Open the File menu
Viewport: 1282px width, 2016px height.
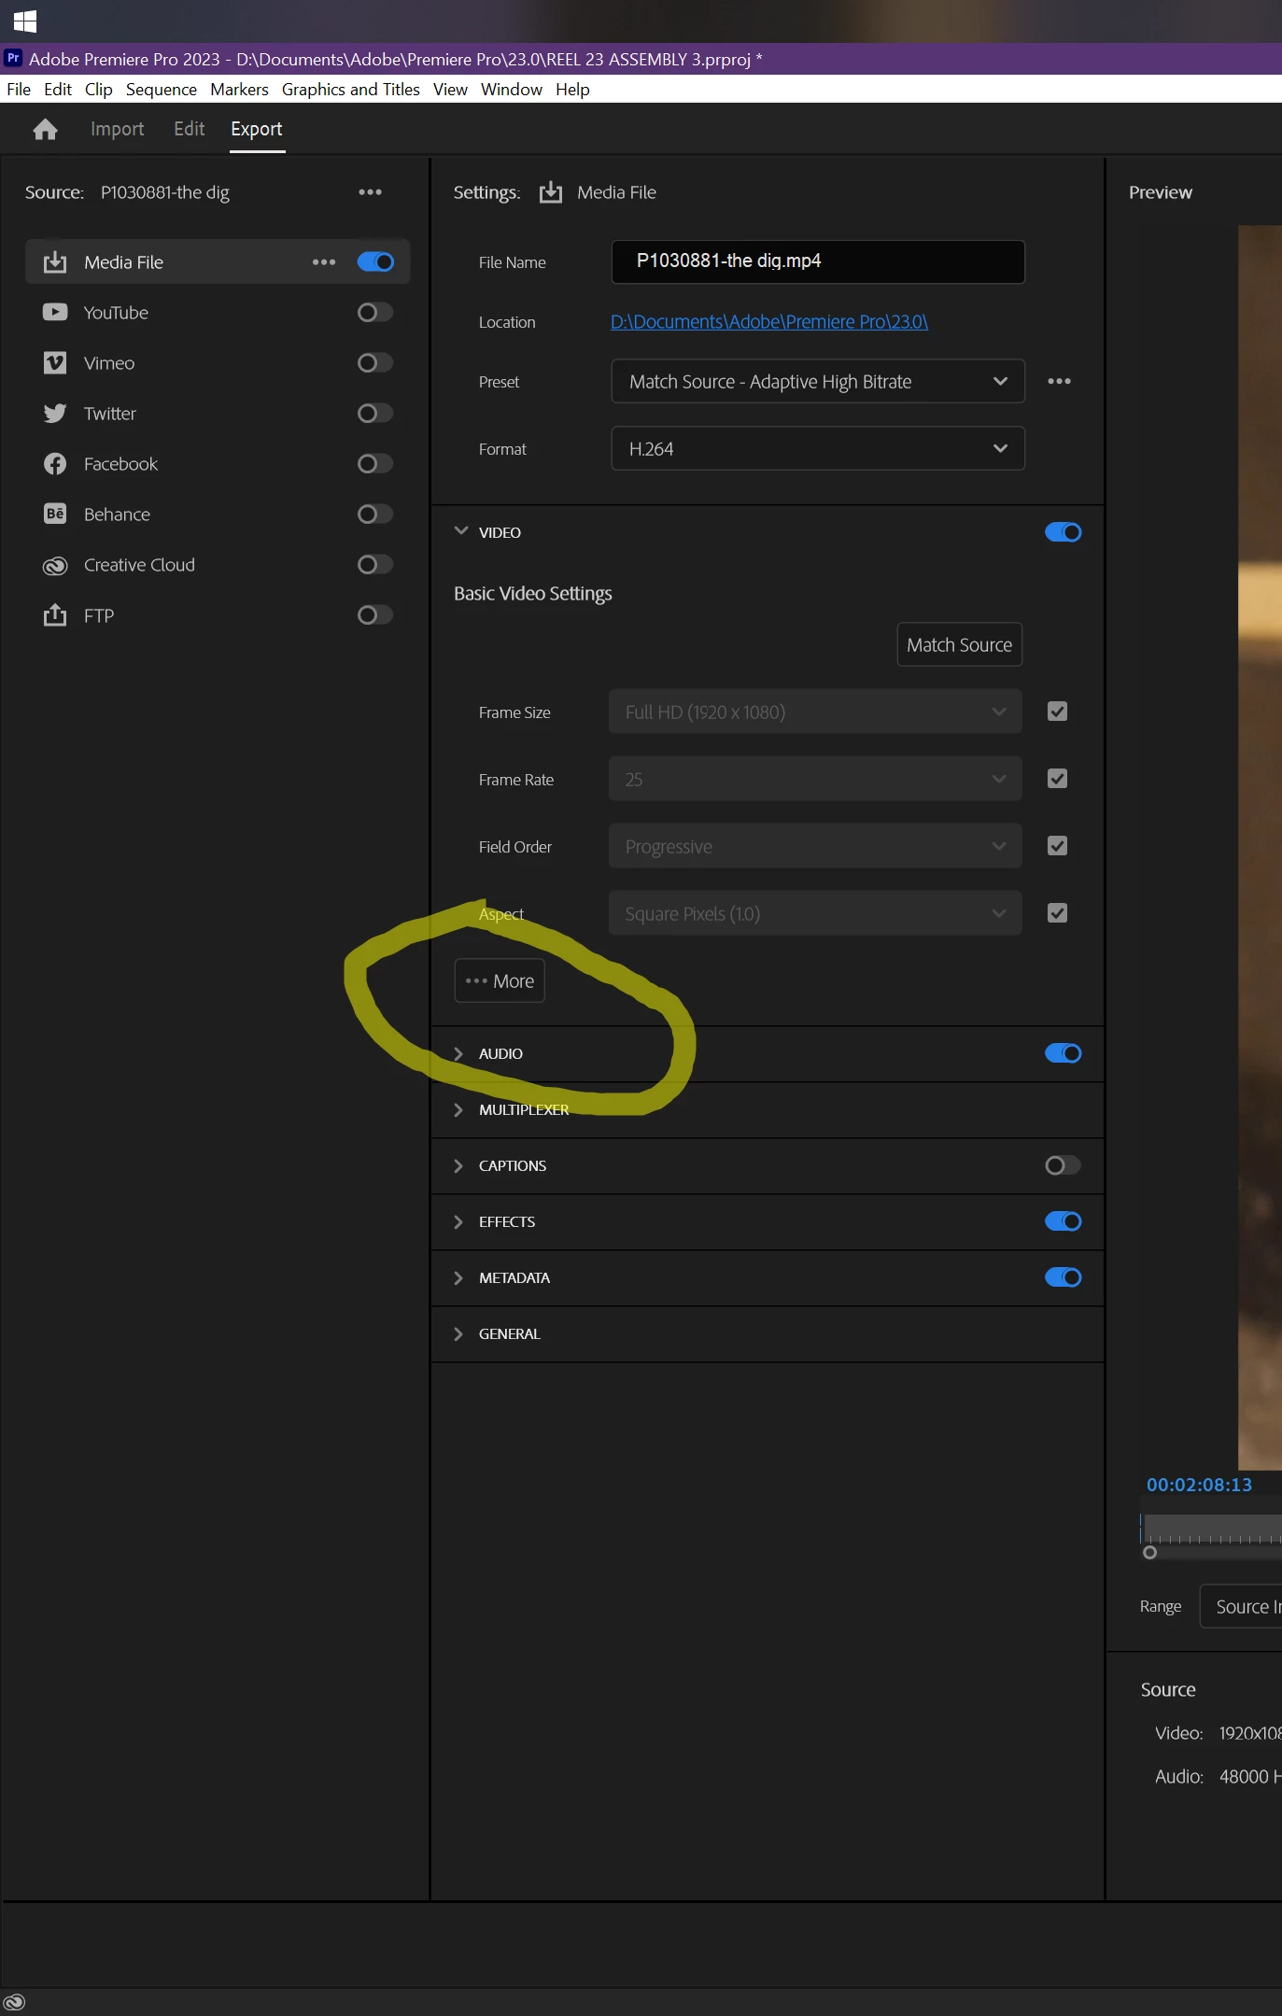pos(19,90)
